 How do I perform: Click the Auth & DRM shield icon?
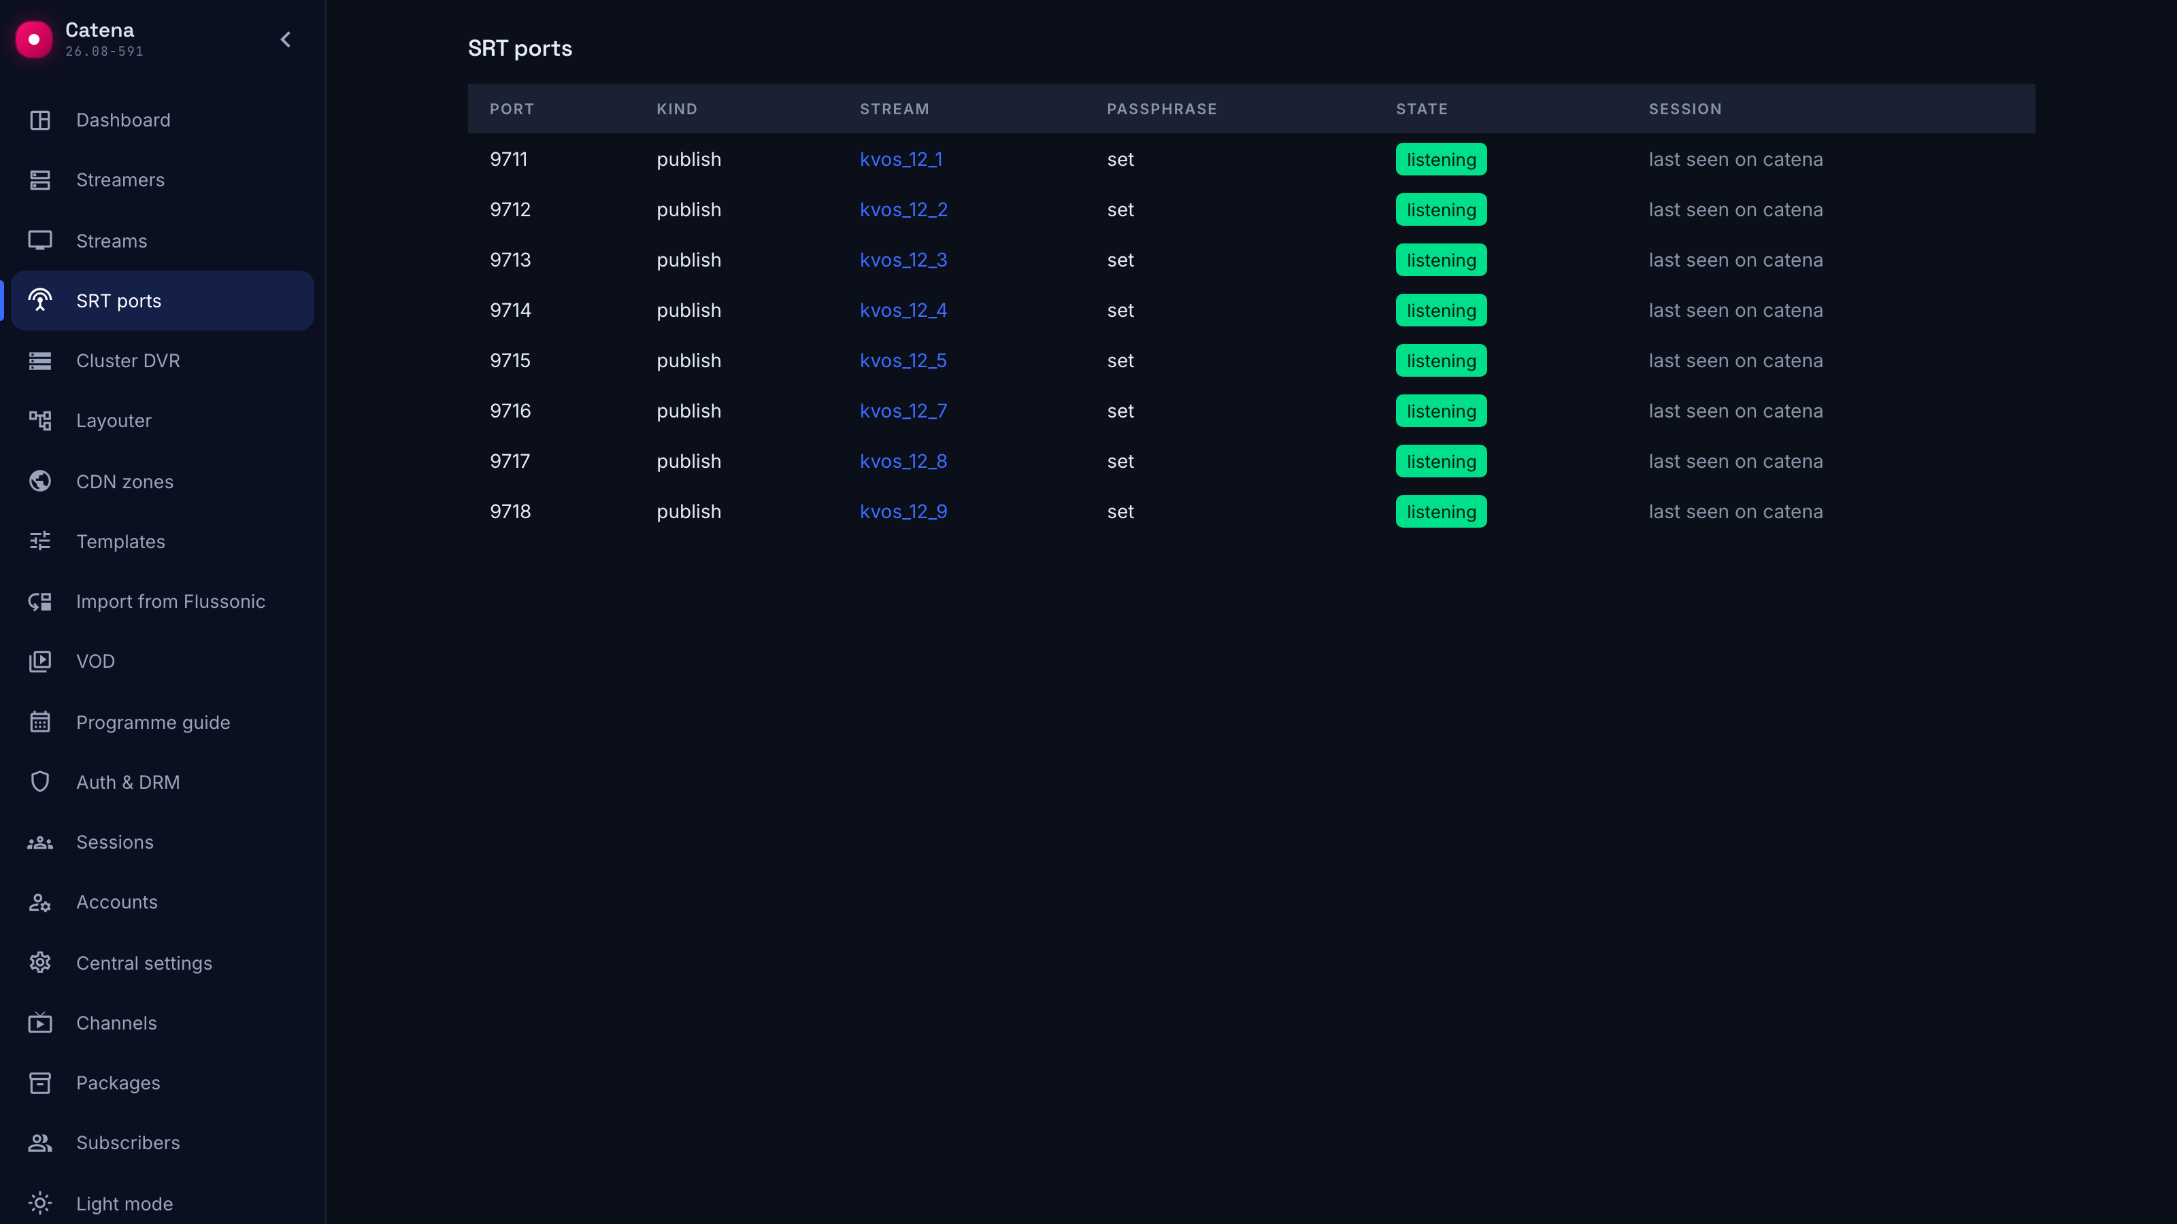tap(39, 782)
